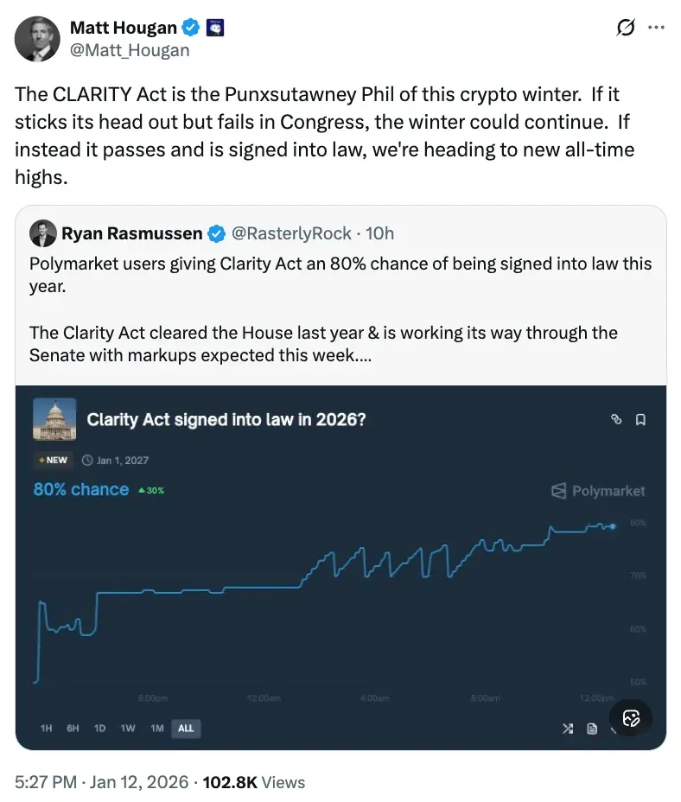Click Ryan Rasmussen's verified checkmark
The height and width of the screenshot is (802, 681).
(x=216, y=232)
